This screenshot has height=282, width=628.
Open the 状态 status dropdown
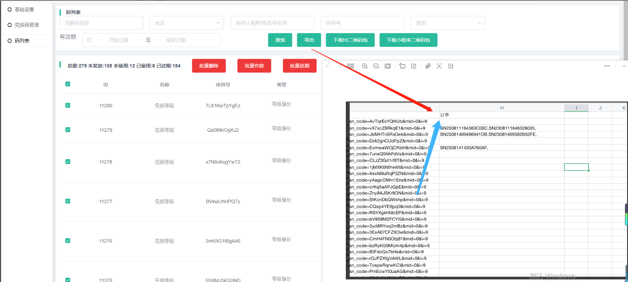click(186, 23)
